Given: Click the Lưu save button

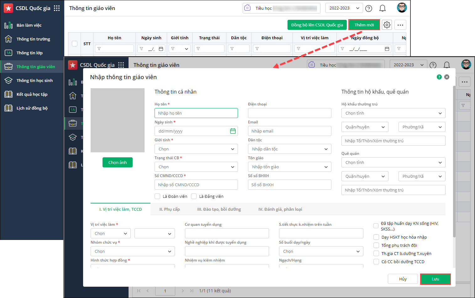Looking at the screenshot, I should [x=435, y=279].
